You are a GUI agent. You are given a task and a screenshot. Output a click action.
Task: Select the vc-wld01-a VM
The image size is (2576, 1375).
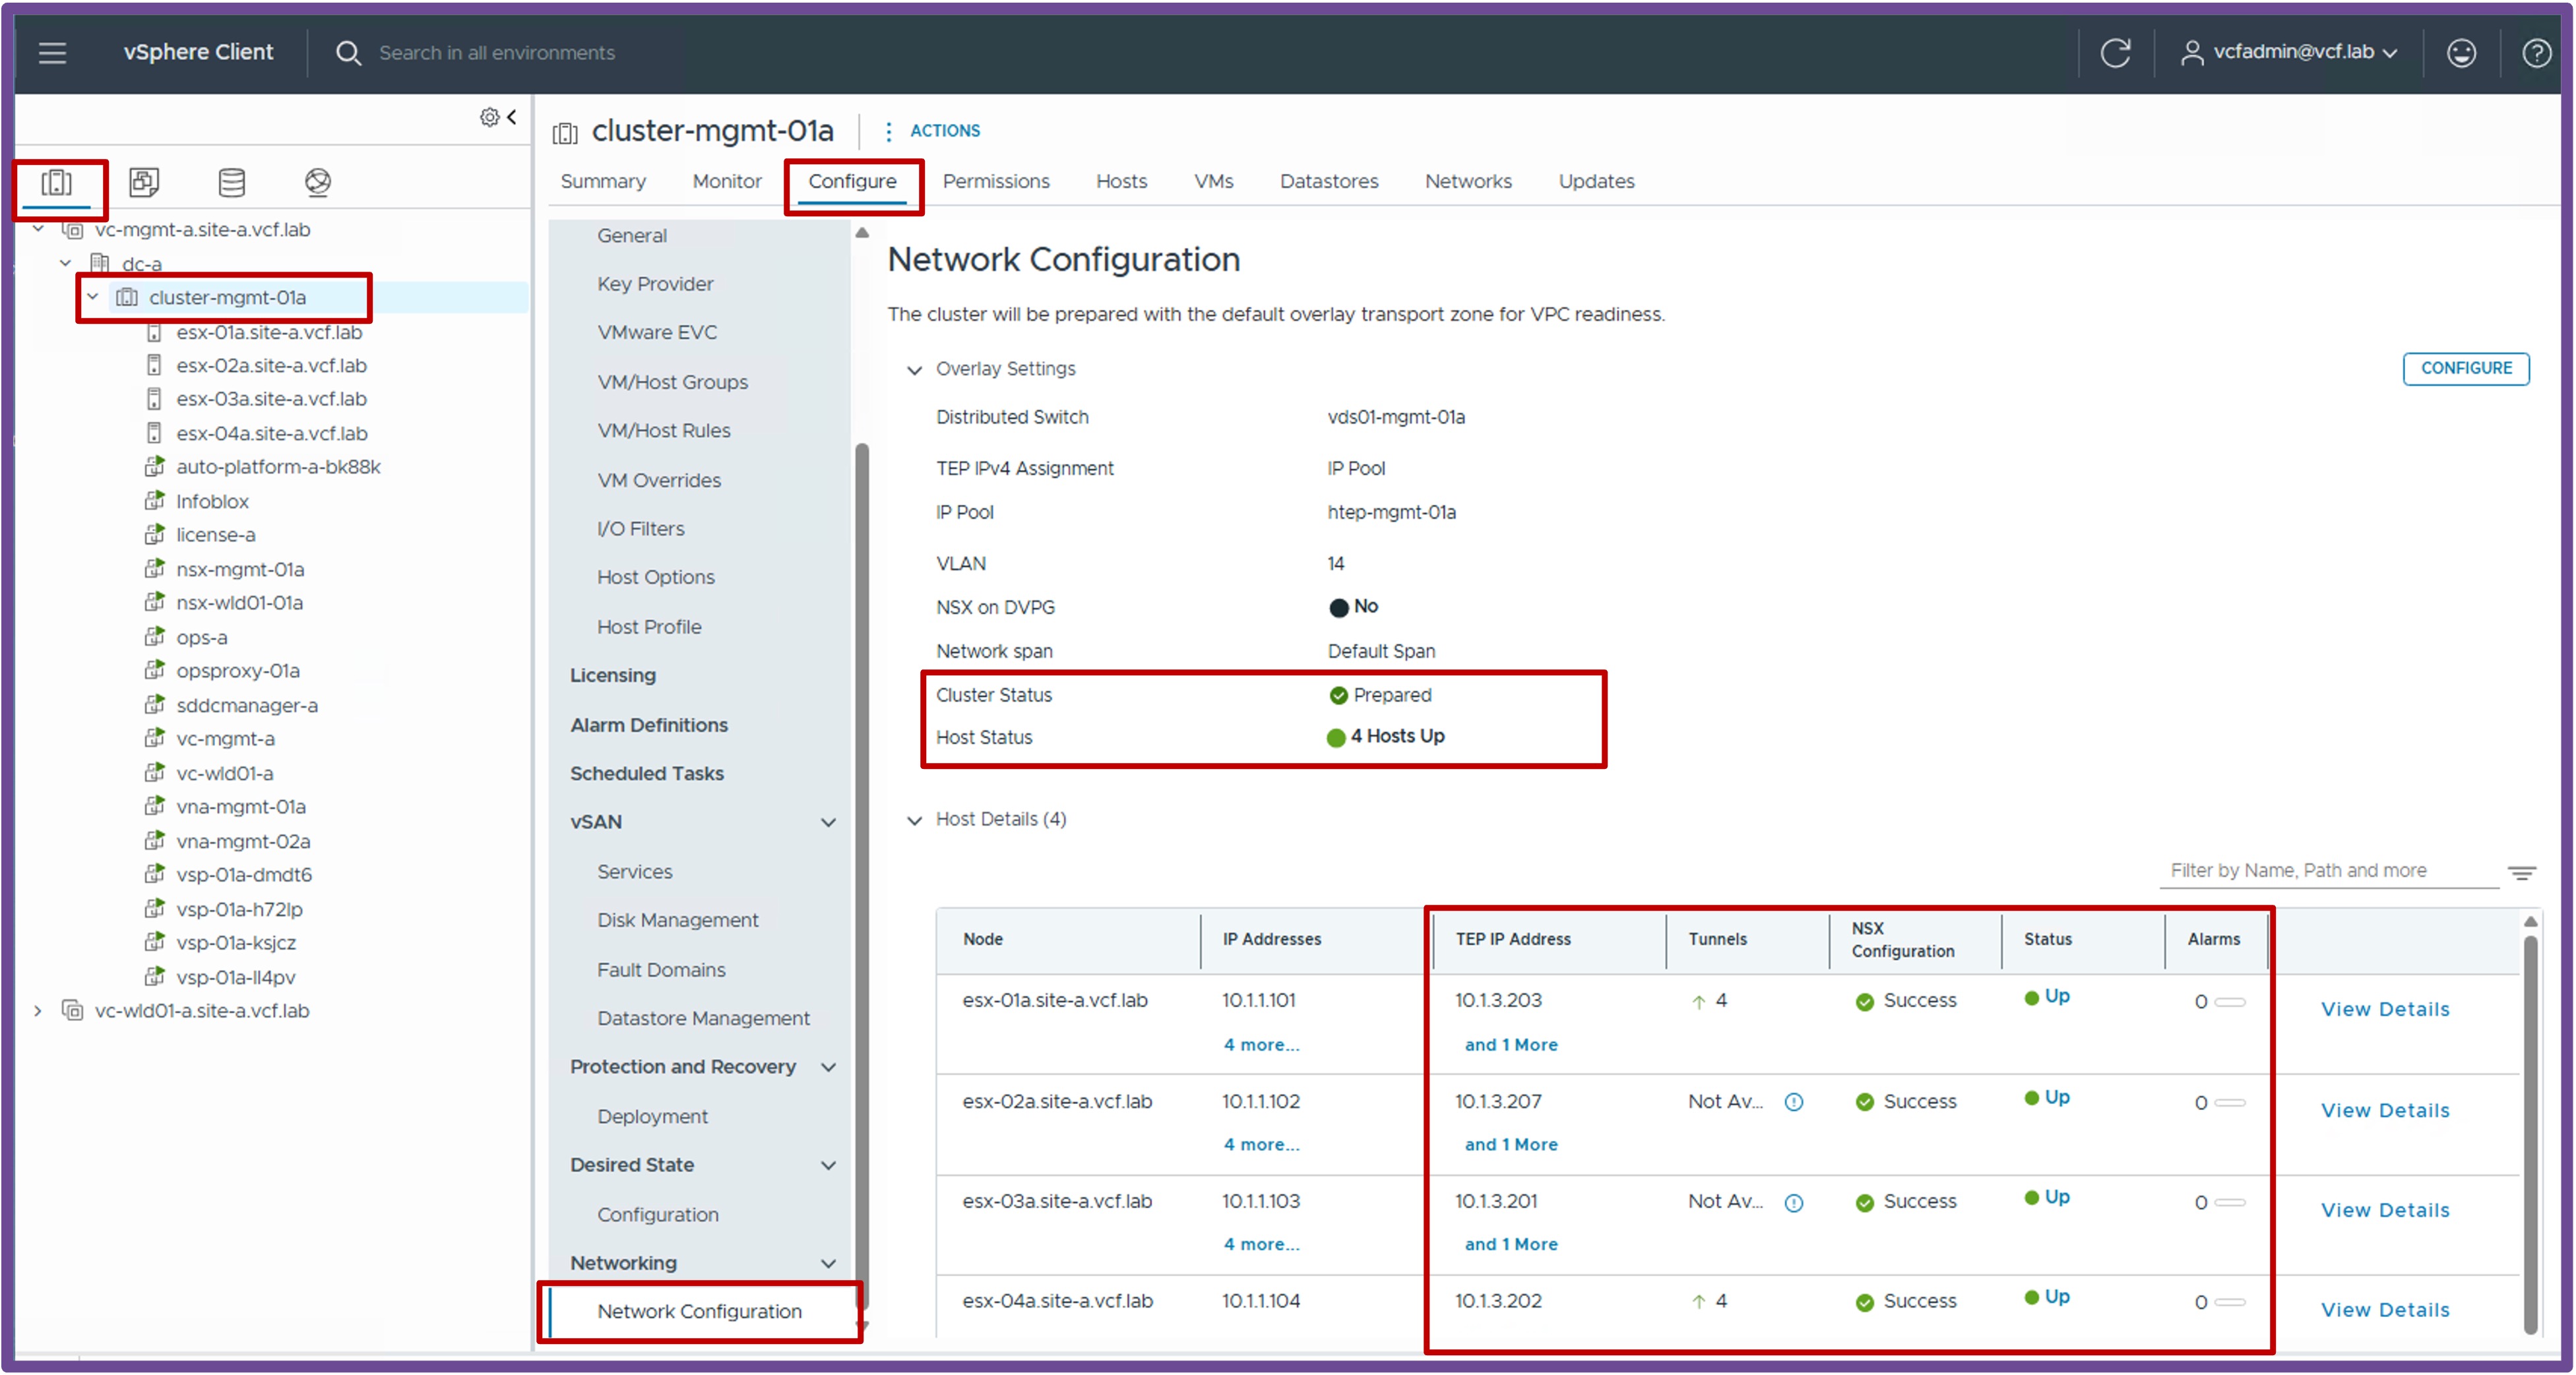tap(224, 773)
